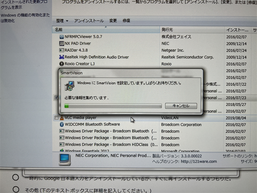Sort by the インストール日 column header
The width and height of the screenshot is (257, 193).
pyautogui.click(x=237, y=30)
